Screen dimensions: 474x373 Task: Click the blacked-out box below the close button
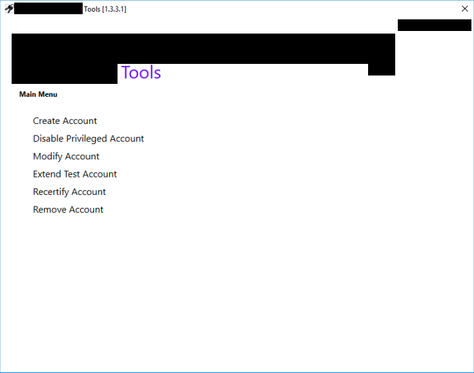(x=434, y=25)
